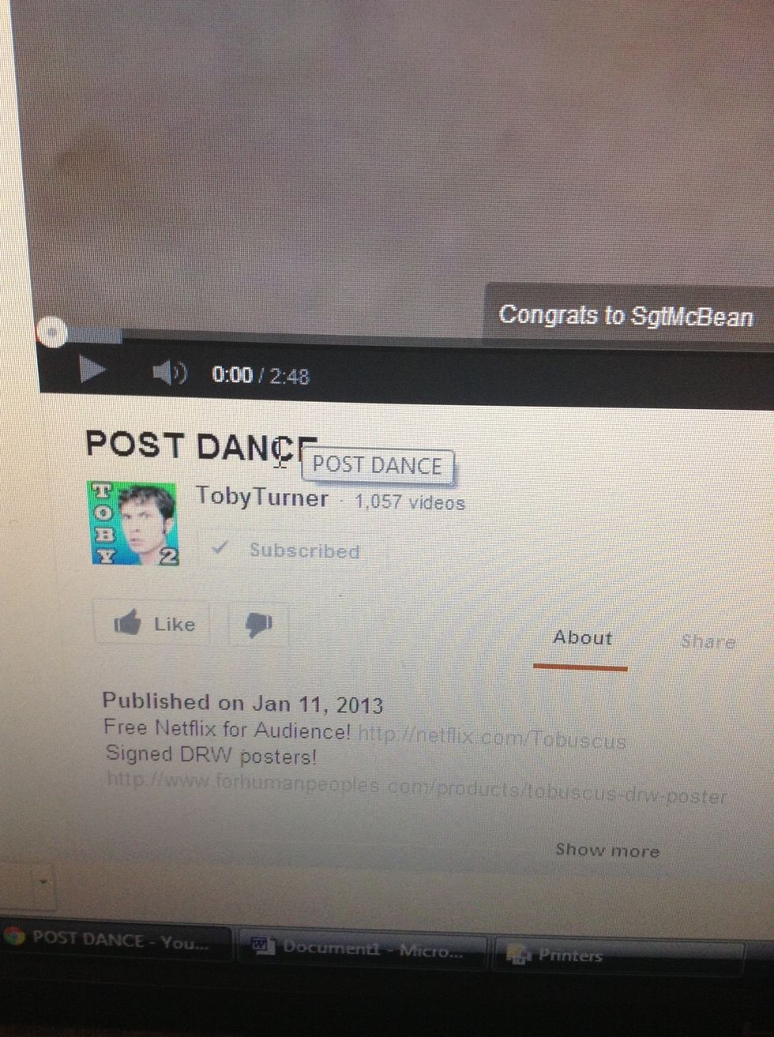
Task: Open the Printers window from the taskbar
Action: pyautogui.click(x=562, y=955)
